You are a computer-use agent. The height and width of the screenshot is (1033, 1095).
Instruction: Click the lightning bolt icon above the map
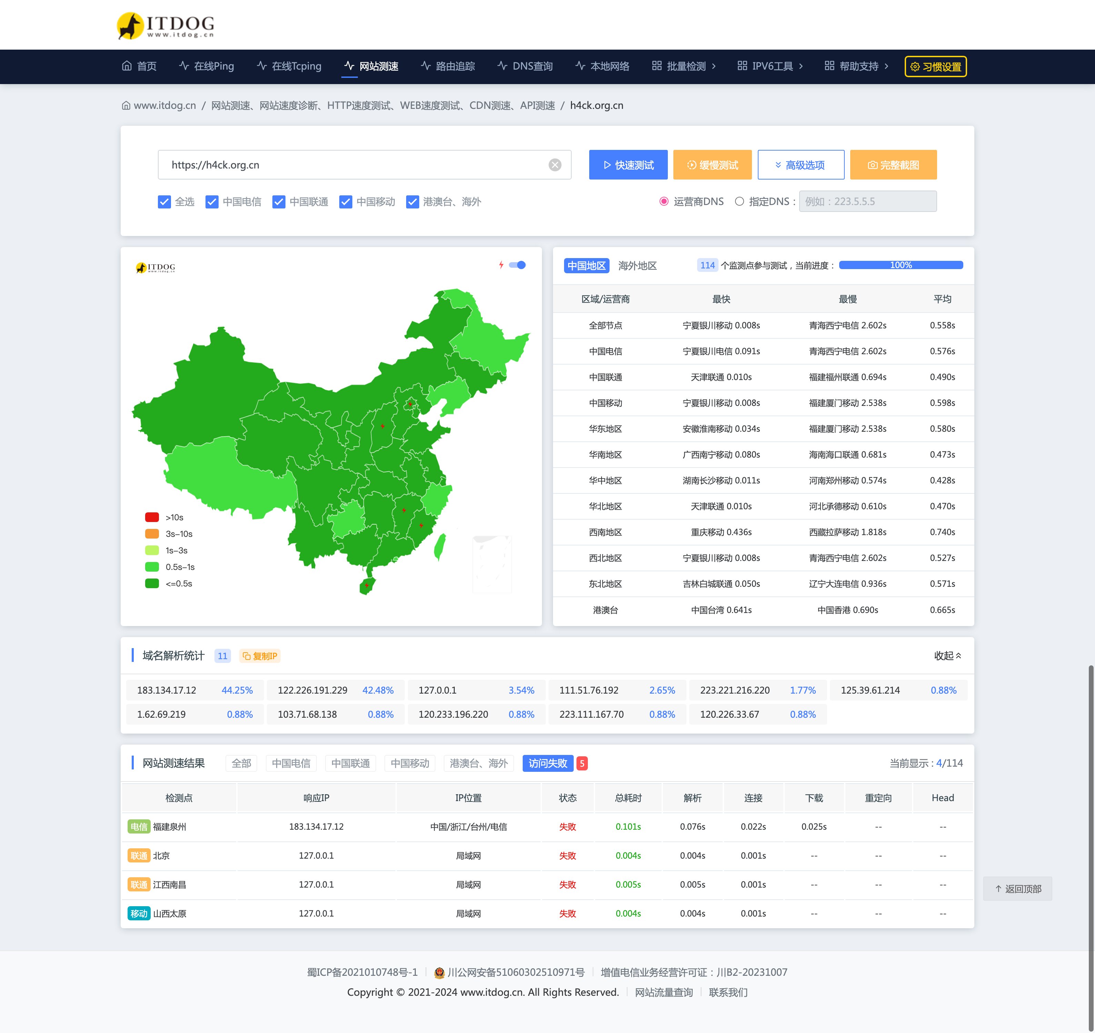(501, 265)
